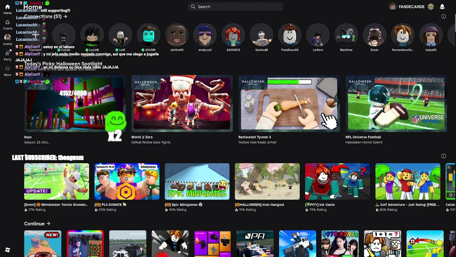Click the NFL Universe Football title link
This screenshot has height=257, width=456.
tap(363, 137)
